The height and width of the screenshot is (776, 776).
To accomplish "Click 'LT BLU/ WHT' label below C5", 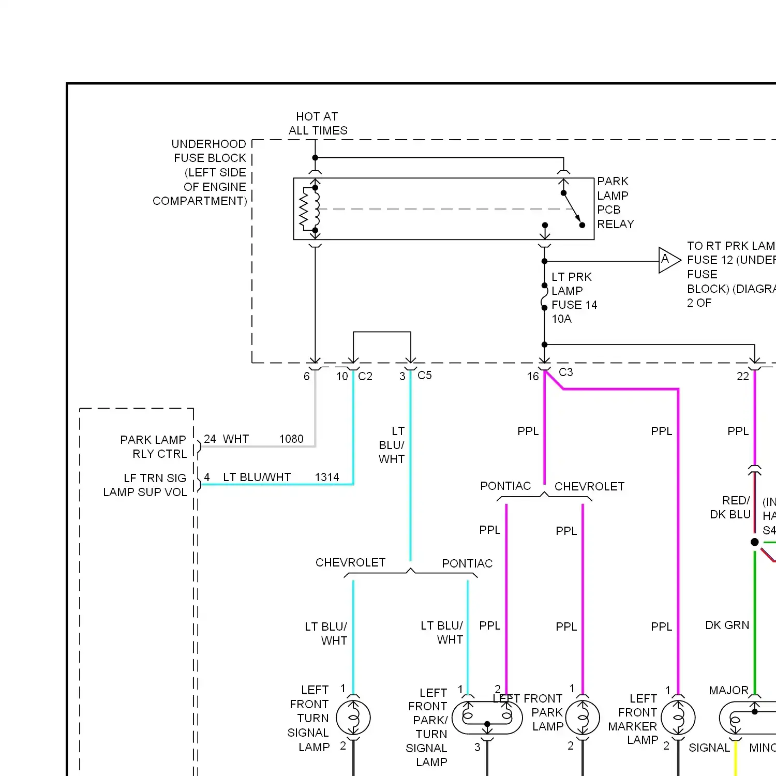I will [x=392, y=445].
